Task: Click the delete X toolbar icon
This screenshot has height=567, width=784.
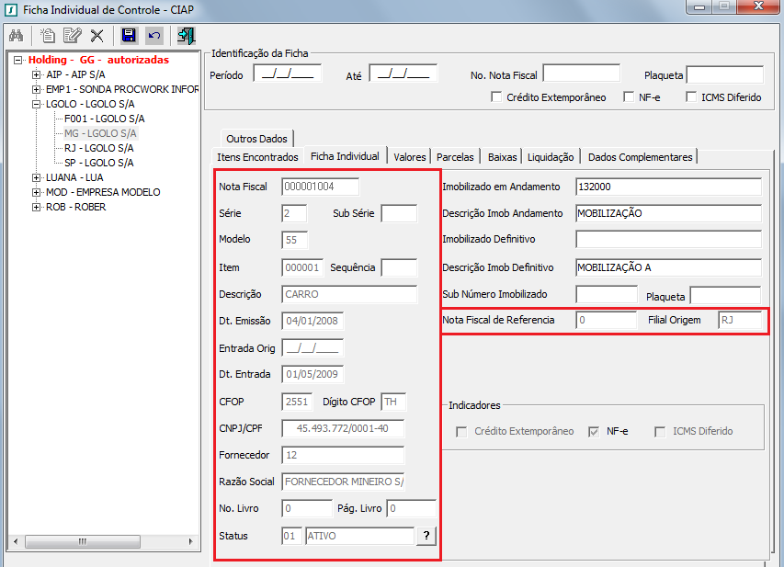Action: [97, 36]
